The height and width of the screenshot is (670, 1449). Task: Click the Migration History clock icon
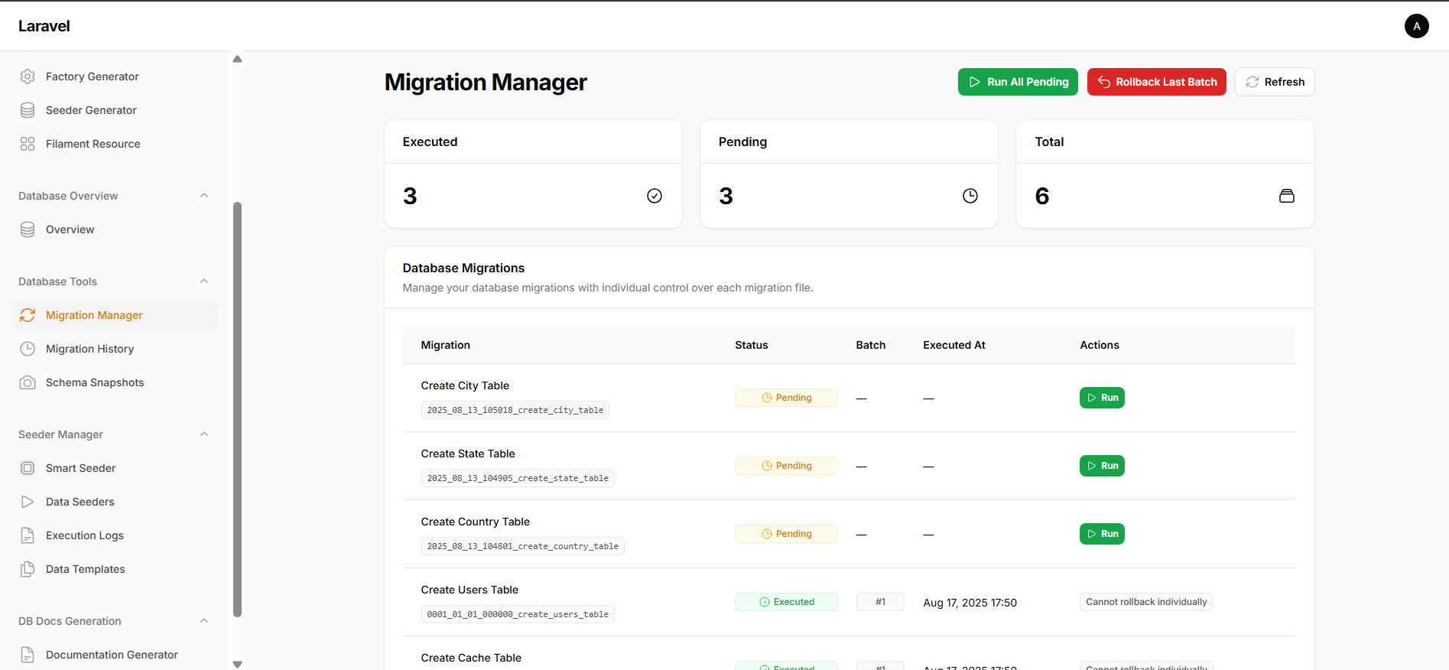pos(28,349)
